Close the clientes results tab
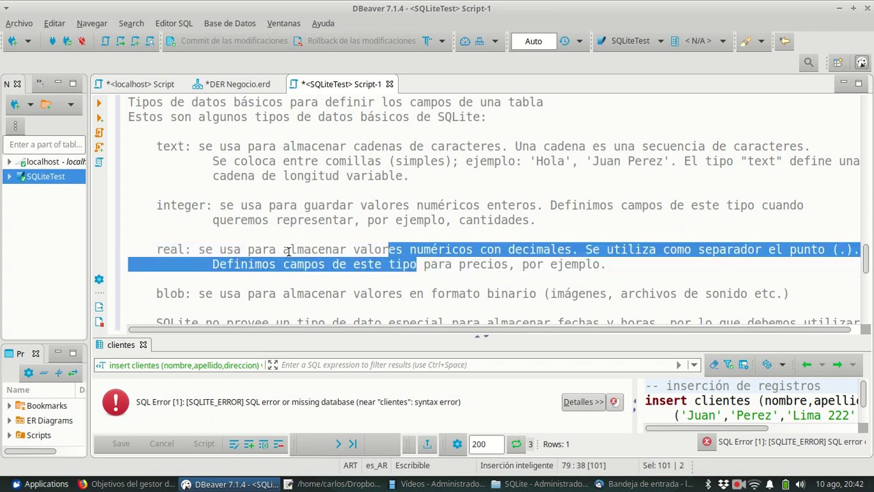Viewport: 874px width, 492px height. 143,345
